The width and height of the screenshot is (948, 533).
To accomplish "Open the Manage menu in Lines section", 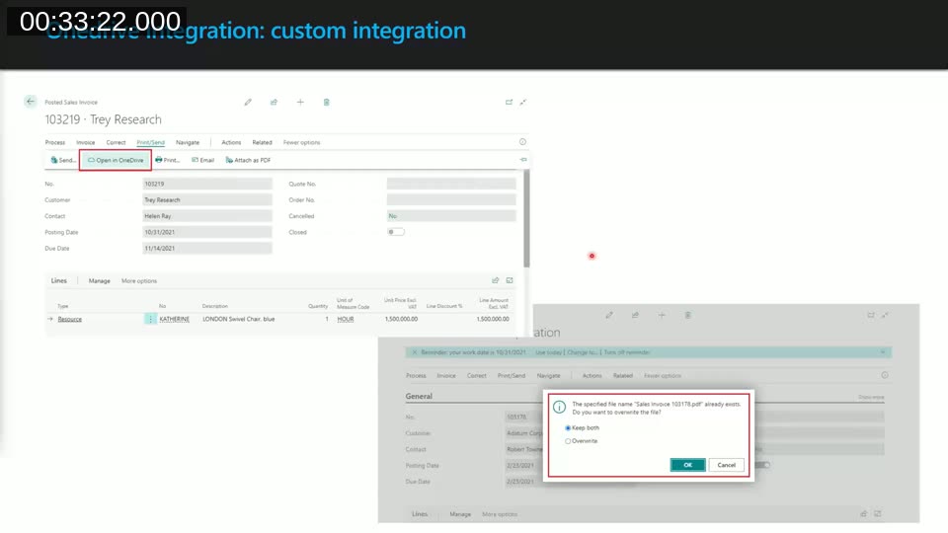I will [99, 281].
